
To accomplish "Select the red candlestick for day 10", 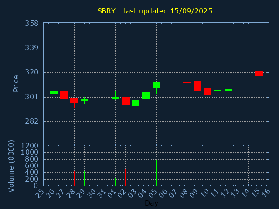I will [x=208, y=91].
